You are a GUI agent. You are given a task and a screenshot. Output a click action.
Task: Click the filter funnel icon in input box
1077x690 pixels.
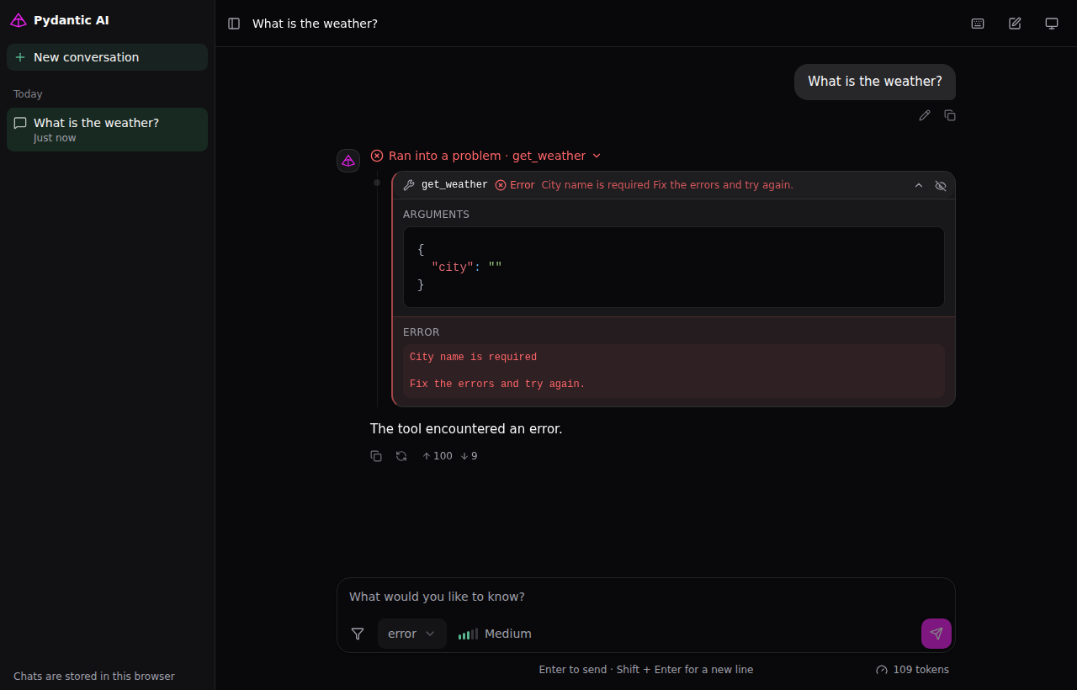point(358,634)
